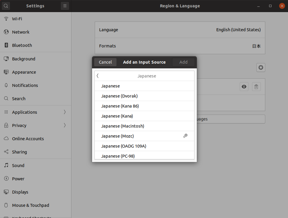Open input source options gear button

261,67
